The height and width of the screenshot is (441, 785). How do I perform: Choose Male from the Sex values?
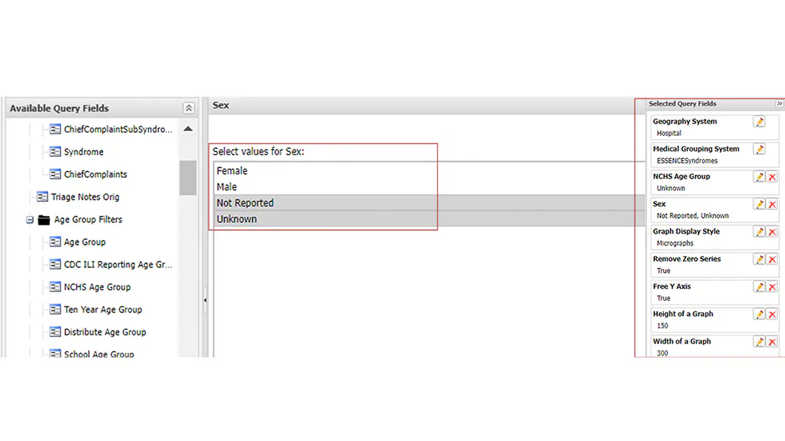click(x=227, y=187)
